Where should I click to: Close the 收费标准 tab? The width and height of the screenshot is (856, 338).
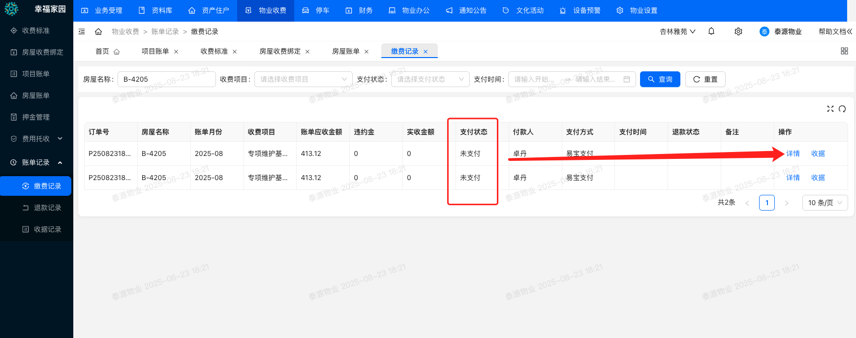pyautogui.click(x=235, y=52)
